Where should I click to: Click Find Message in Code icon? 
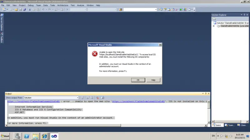82,98
